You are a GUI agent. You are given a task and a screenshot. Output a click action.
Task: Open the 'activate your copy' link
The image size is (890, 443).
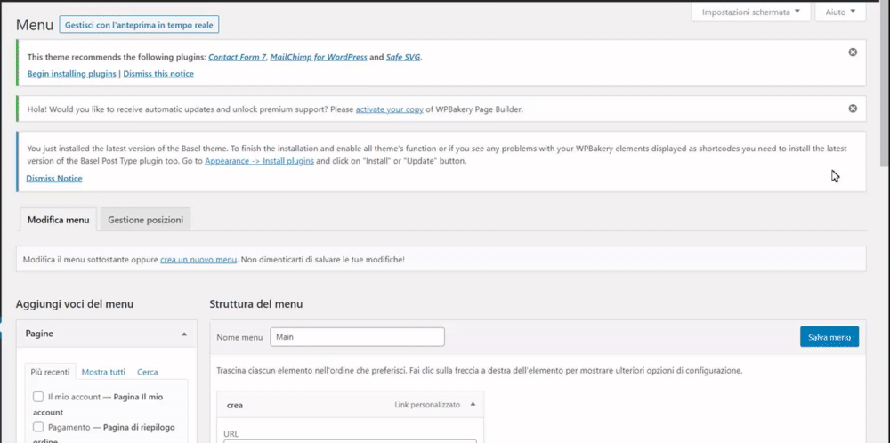coord(389,109)
